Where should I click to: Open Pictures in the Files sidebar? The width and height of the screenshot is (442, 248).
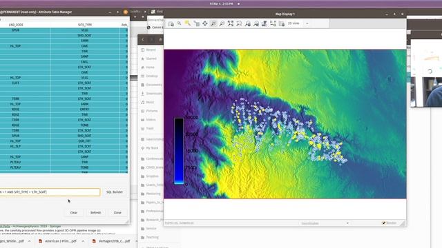pyautogui.click(x=152, y=111)
